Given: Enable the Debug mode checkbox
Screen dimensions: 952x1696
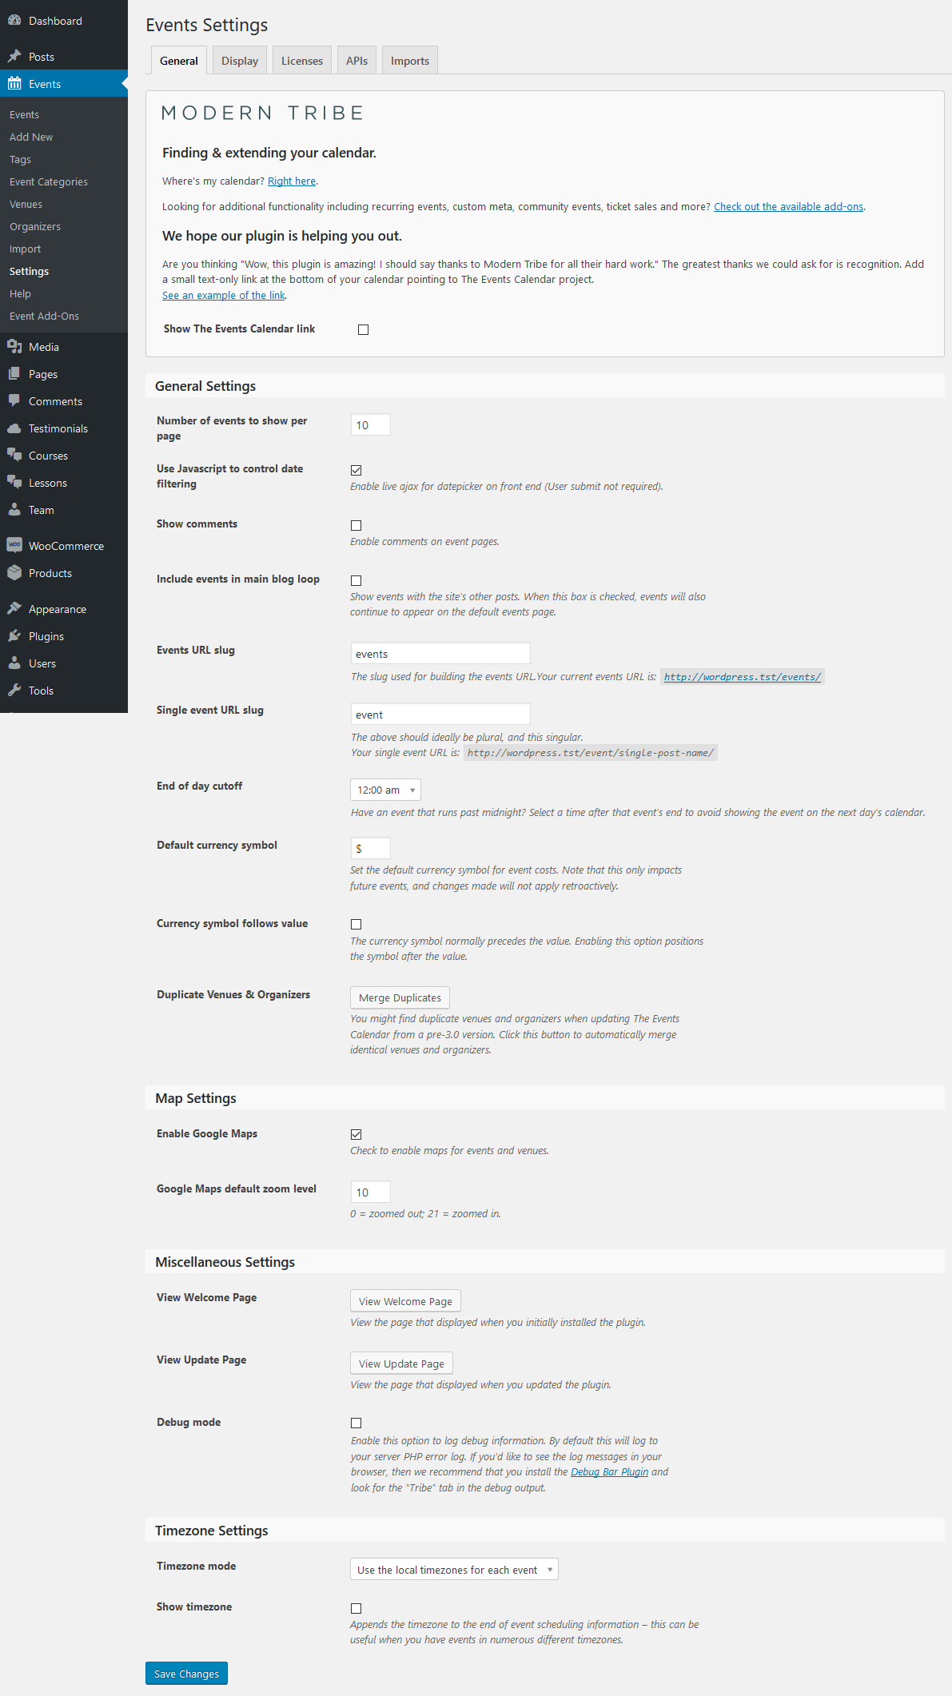Looking at the screenshot, I should [357, 1423].
